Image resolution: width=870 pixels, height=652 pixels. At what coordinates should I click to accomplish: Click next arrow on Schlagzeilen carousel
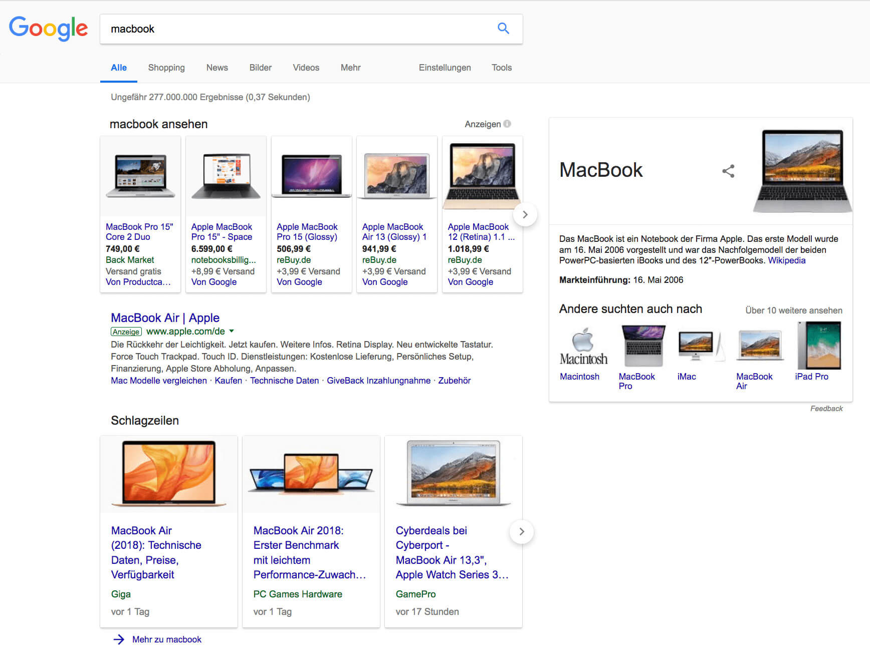click(x=522, y=531)
